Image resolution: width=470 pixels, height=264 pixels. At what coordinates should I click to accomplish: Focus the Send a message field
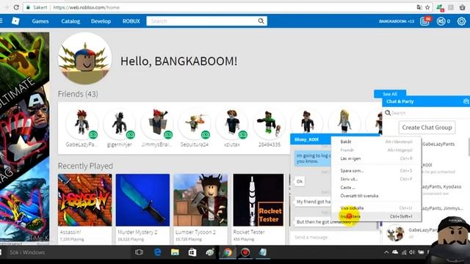(x=334, y=237)
